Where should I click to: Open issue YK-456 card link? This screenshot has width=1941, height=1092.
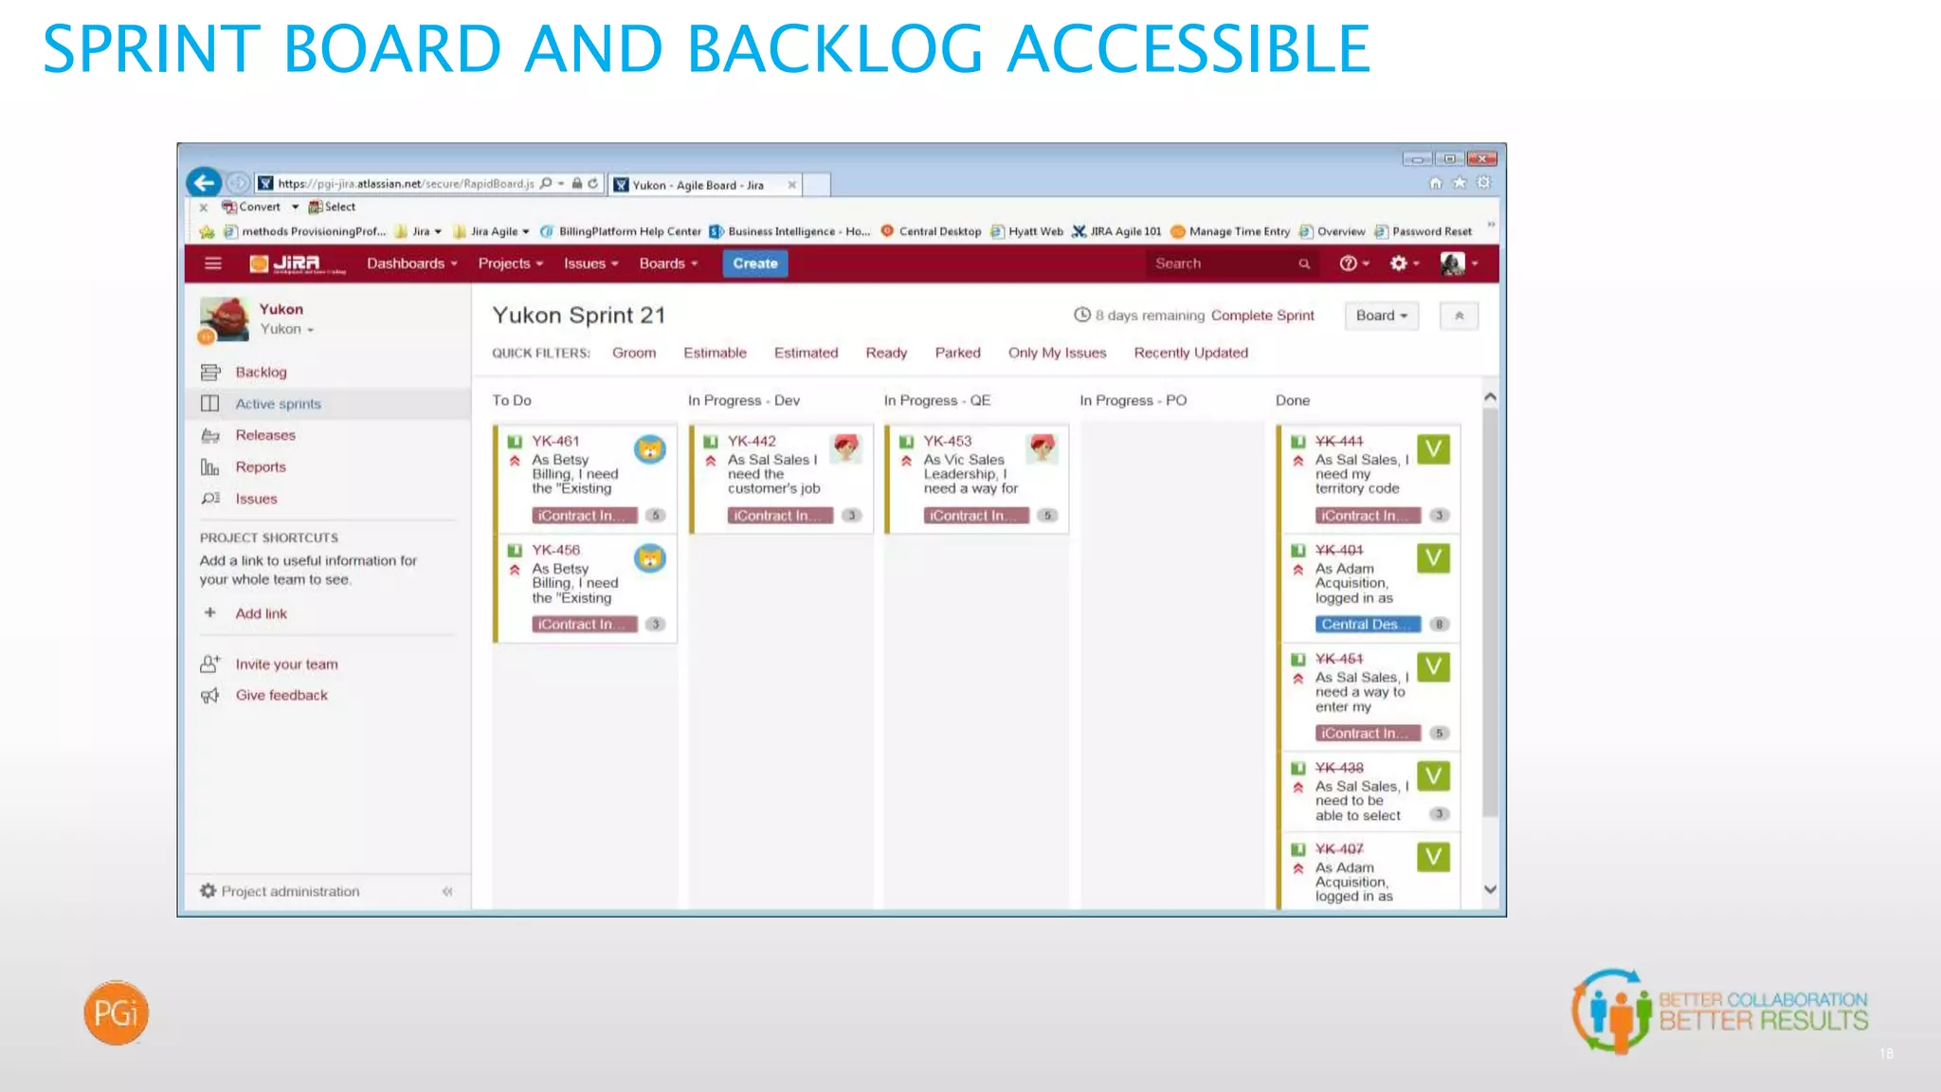coord(556,550)
